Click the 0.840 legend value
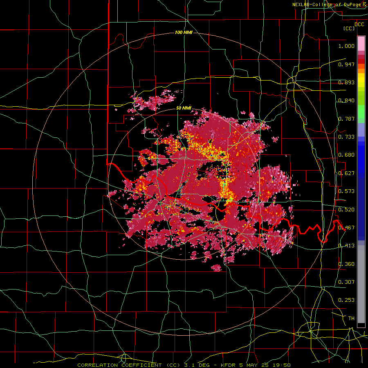The image size is (368, 368). point(346,101)
